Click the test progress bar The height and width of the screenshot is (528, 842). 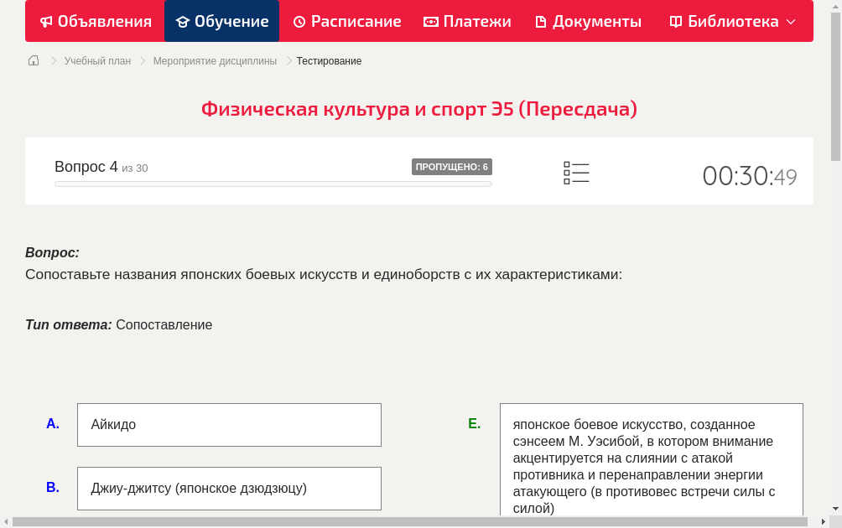tap(273, 184)
